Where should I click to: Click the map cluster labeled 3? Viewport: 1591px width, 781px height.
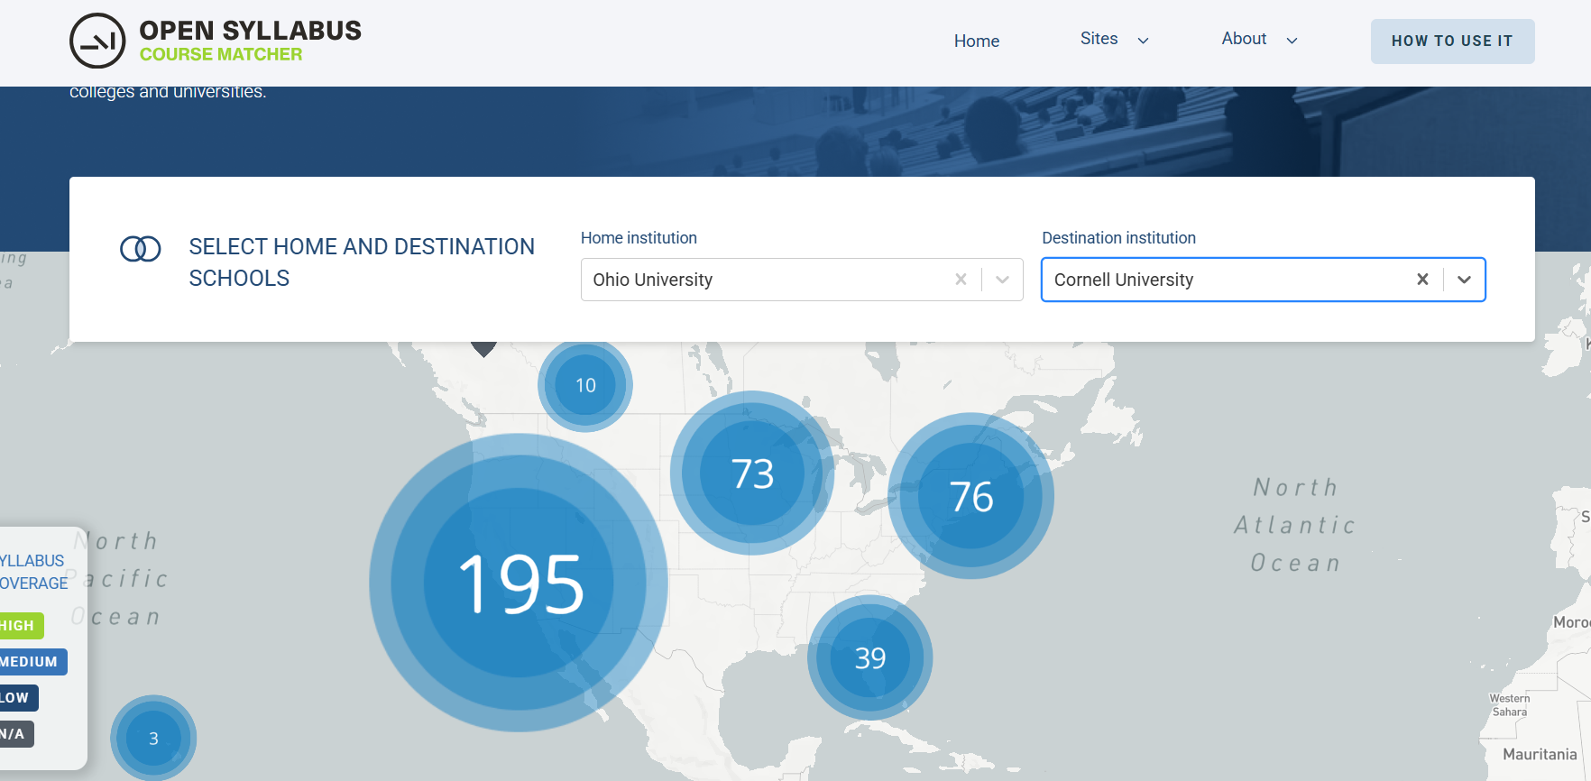click(153, 738)
